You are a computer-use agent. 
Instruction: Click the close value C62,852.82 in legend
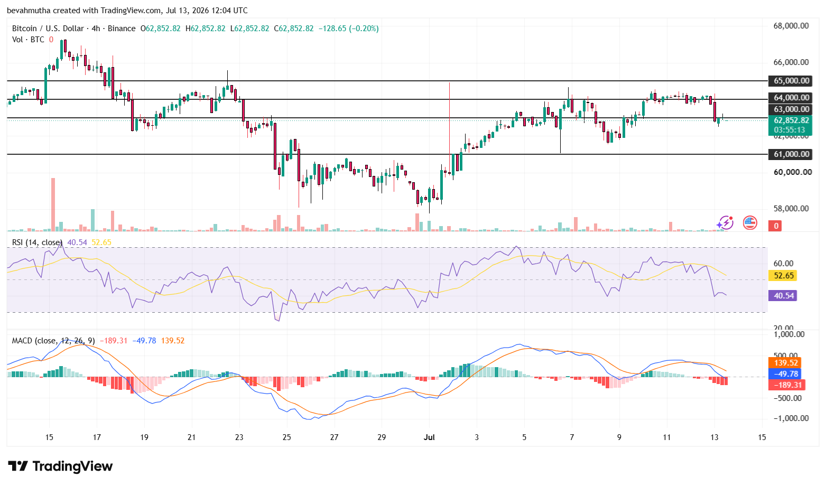pyautogui.click(x=293, y=29)
